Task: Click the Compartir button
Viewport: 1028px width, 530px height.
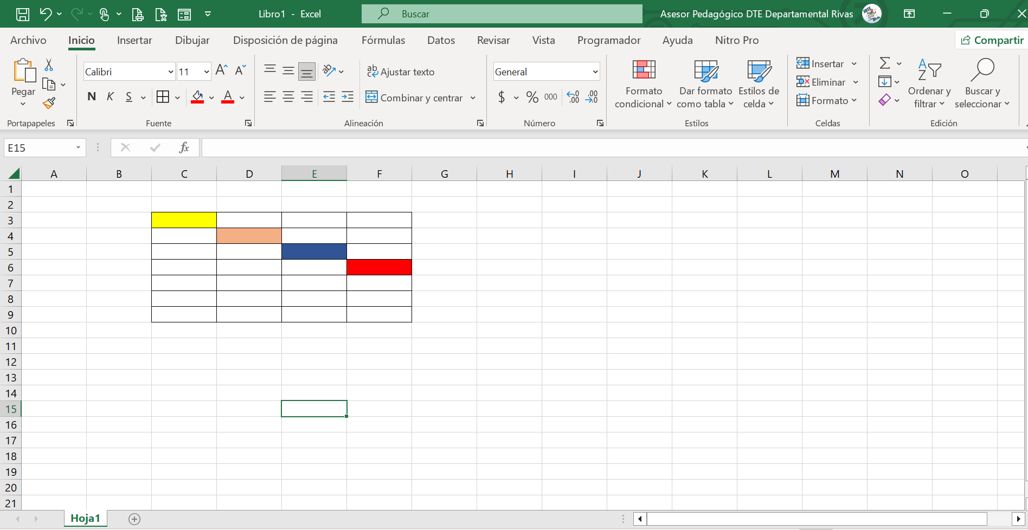Action: tap(992, 40)
